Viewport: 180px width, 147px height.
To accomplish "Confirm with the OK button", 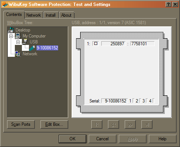I will tap(72, 139).
